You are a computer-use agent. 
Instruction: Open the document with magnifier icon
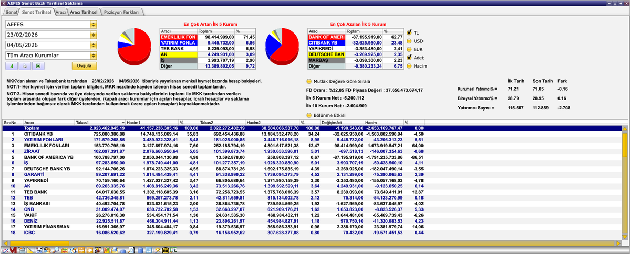tap(131, 250)
